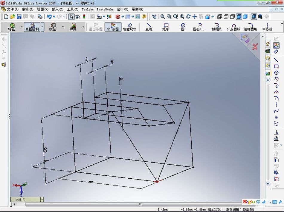
Task: Click the spline tool in right sketch toolbar
Action: (276, 111)
